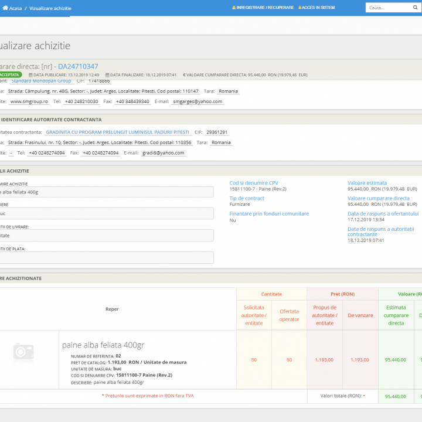Click the Cantitate column group header
The image size is (422, 422).
271,294
